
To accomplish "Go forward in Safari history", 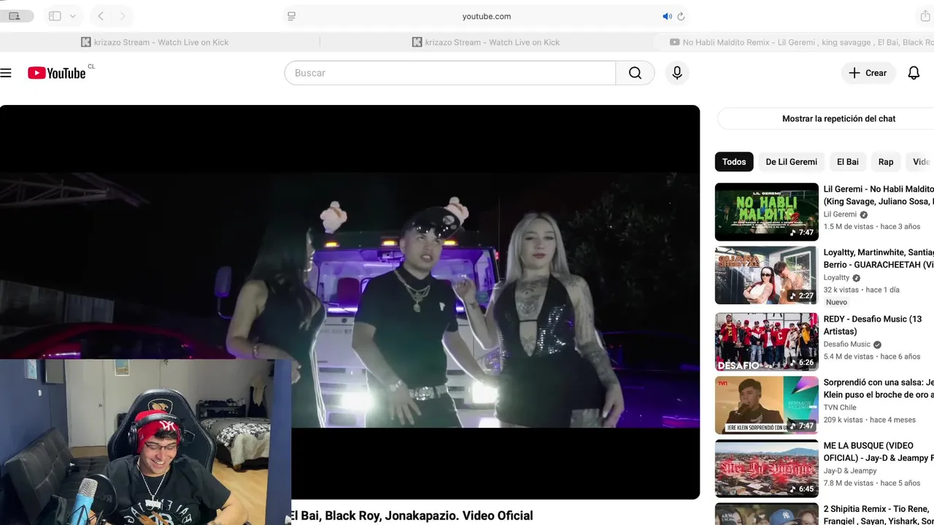I will tap(123, 16).
